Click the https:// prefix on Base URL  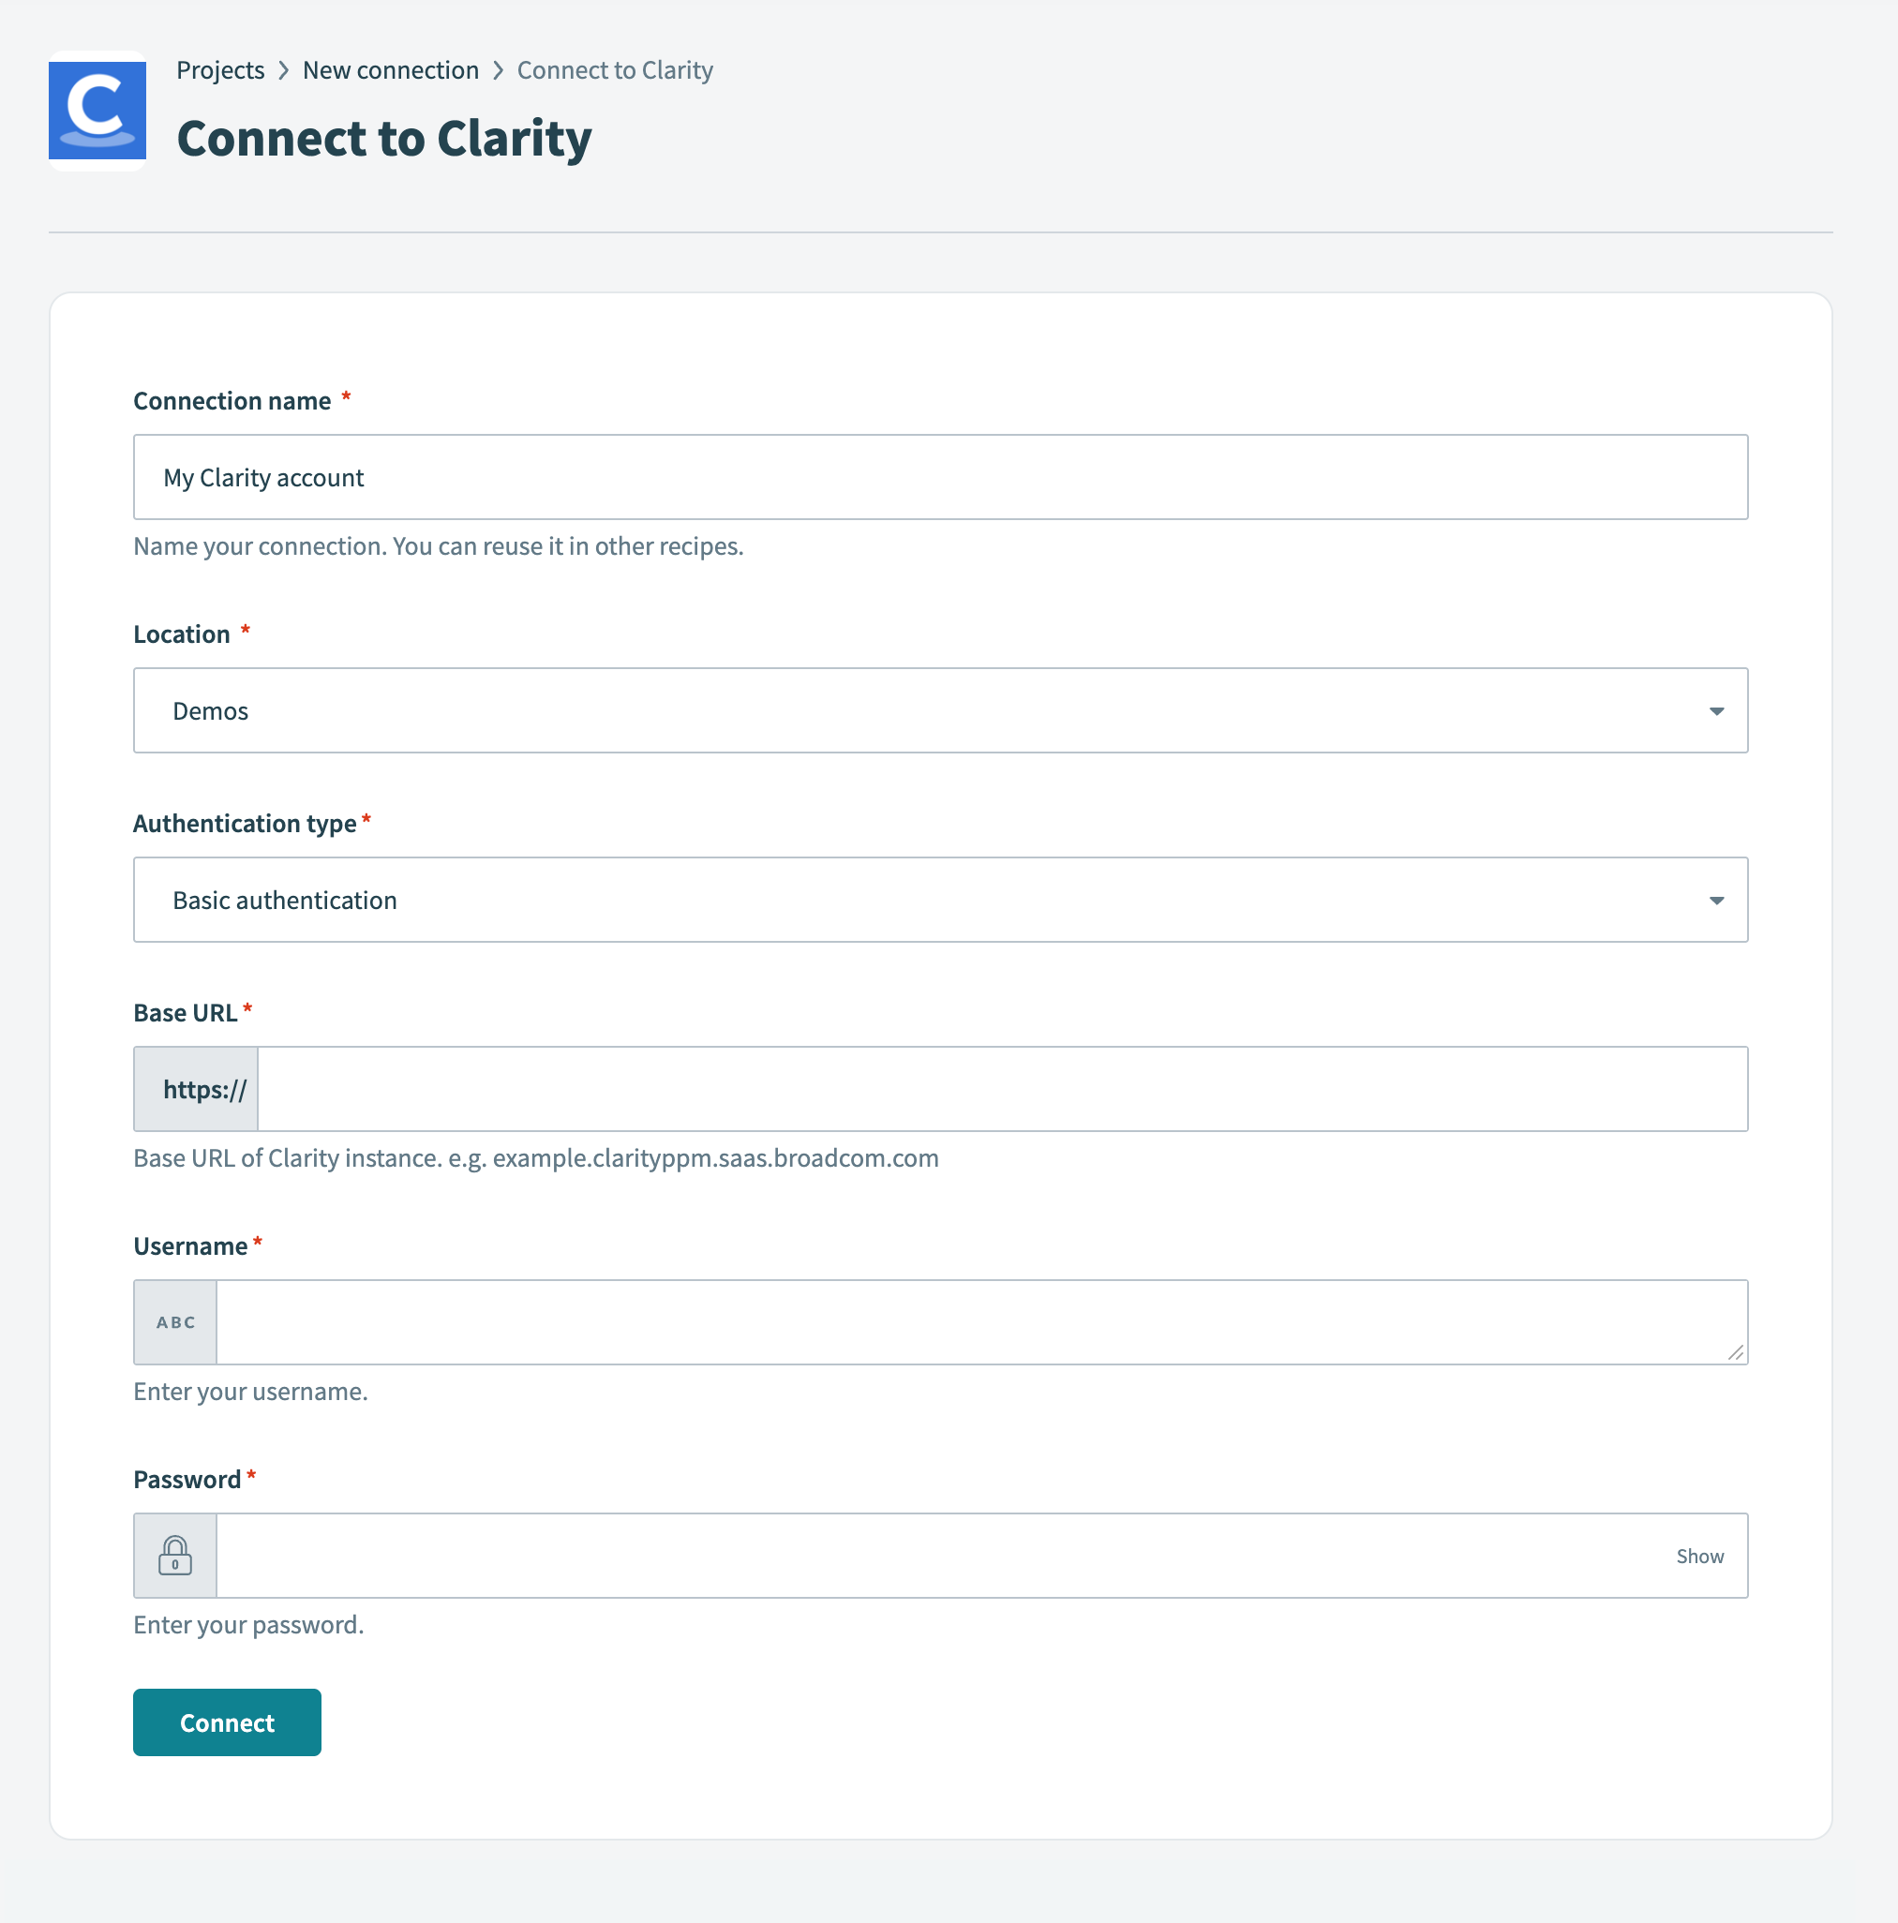click(x=195, y=1088)
